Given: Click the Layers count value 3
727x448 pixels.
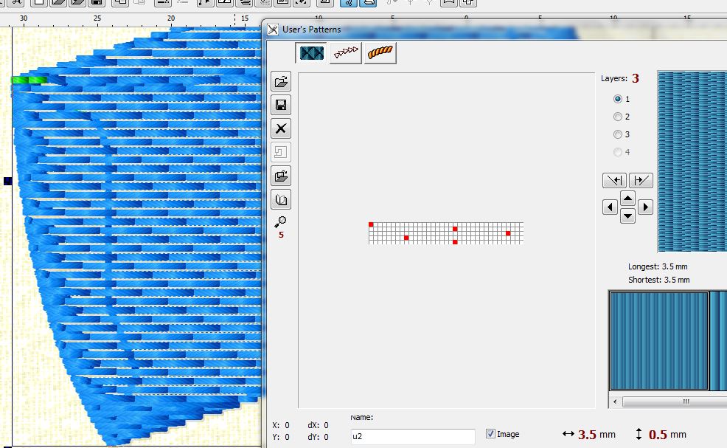Looking at the screenshot, I should point(635,78).
